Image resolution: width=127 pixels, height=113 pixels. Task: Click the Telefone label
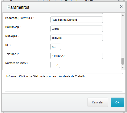(x=12, y=54)
